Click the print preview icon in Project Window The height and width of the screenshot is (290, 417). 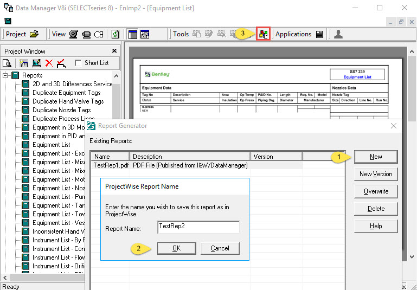click(x=7, y=63)
